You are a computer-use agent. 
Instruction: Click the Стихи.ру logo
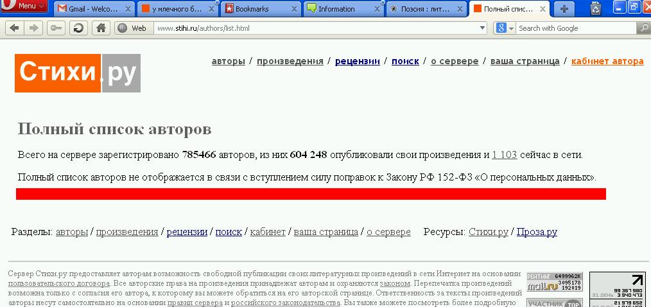point(78,73)
